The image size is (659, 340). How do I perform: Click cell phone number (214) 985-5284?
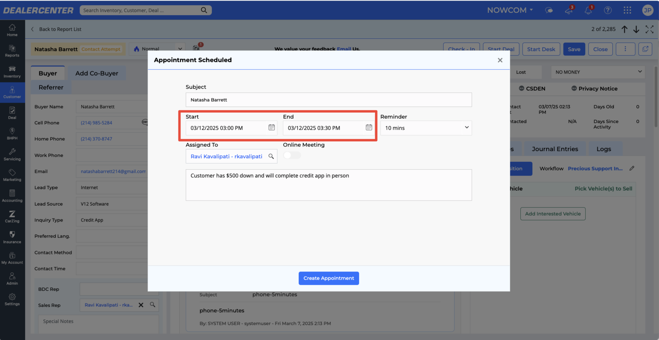pos(96,123)
